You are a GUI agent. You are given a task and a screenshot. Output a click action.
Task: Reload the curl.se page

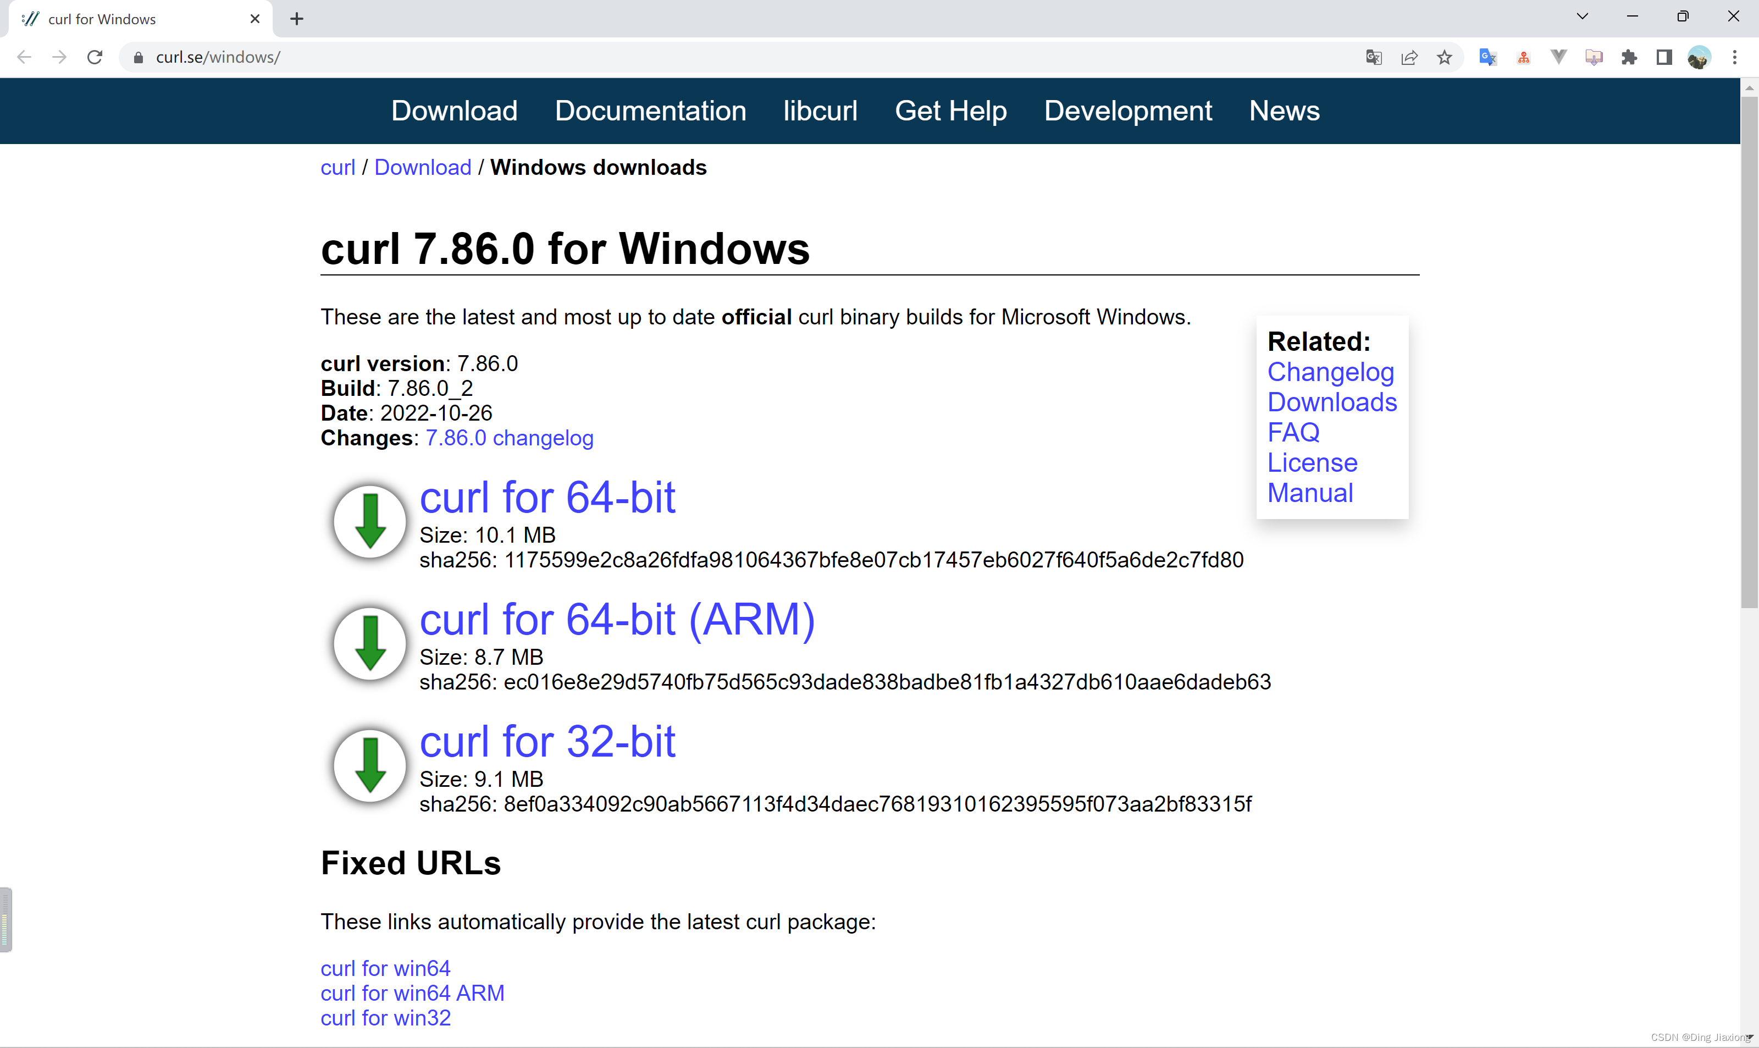coord(95,57)
